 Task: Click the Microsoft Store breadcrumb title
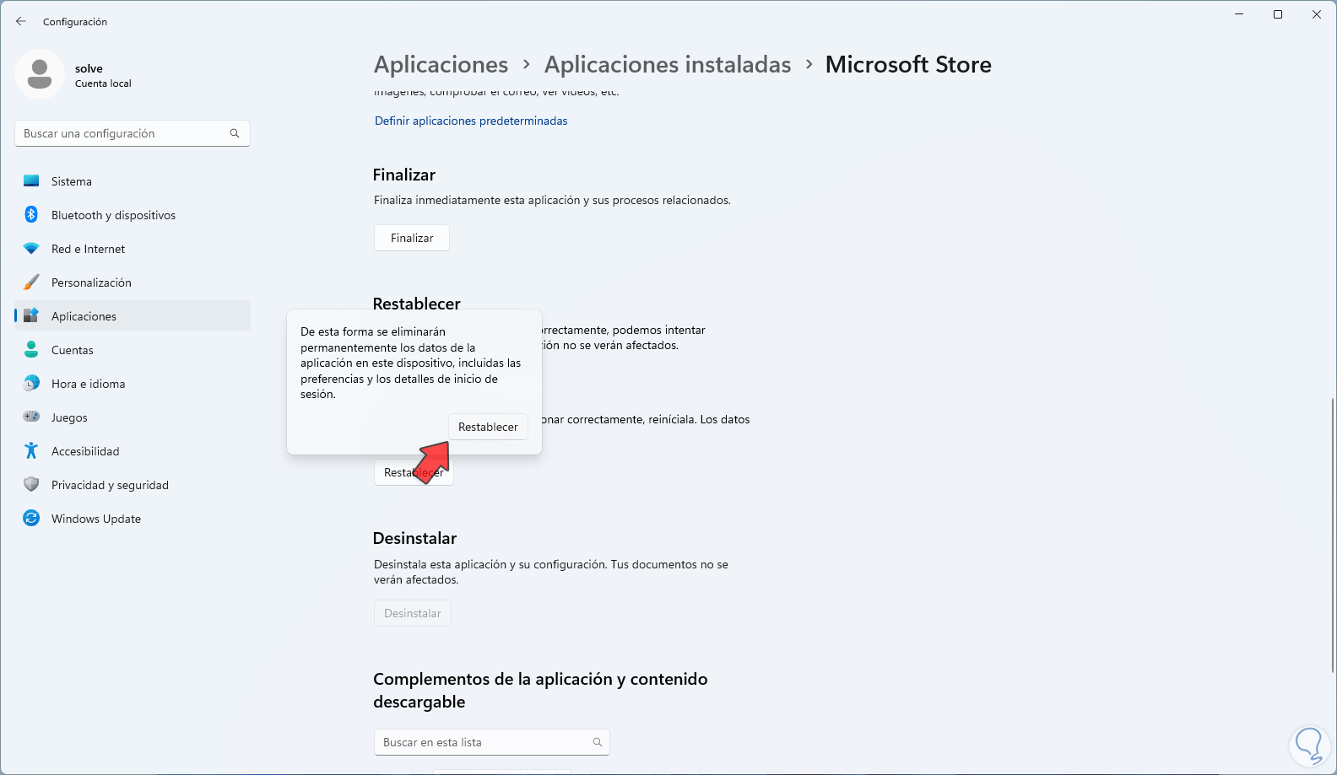(x=908, y=64)
